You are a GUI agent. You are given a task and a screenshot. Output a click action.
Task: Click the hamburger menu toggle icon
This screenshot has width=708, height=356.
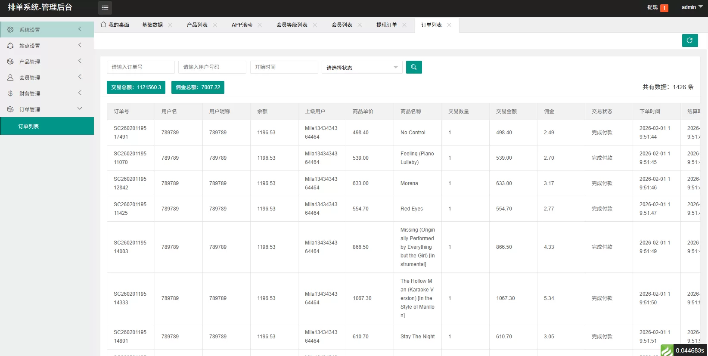pos(105,7)
